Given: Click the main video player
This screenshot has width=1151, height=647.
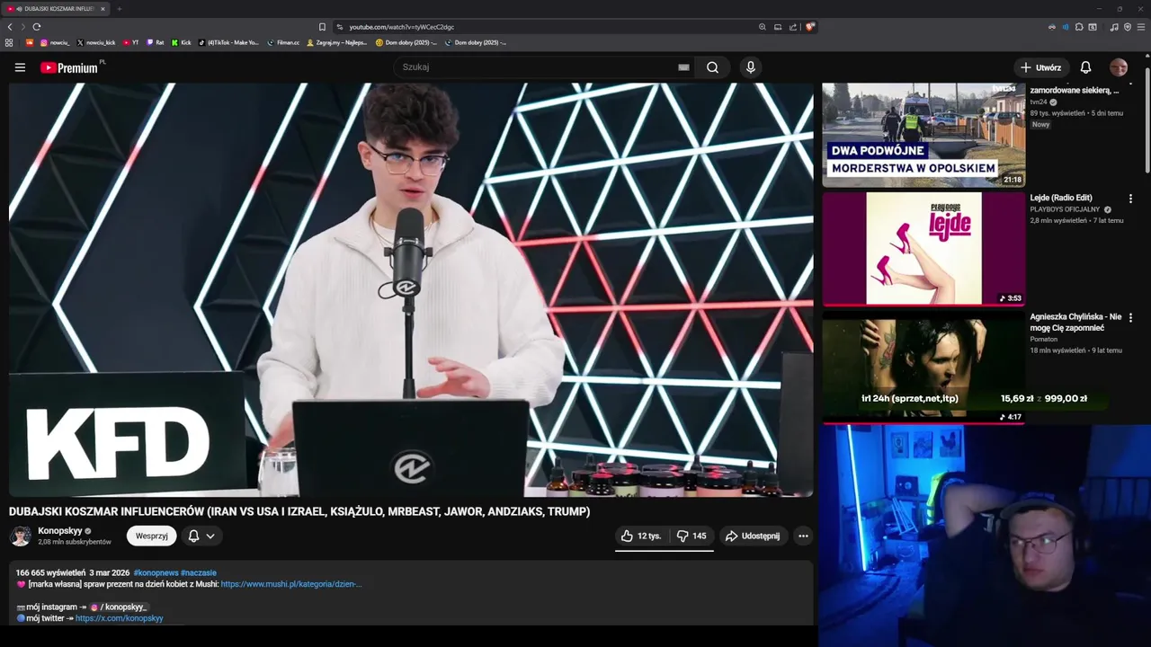Looking at the screenshot, I should [411, 289].
